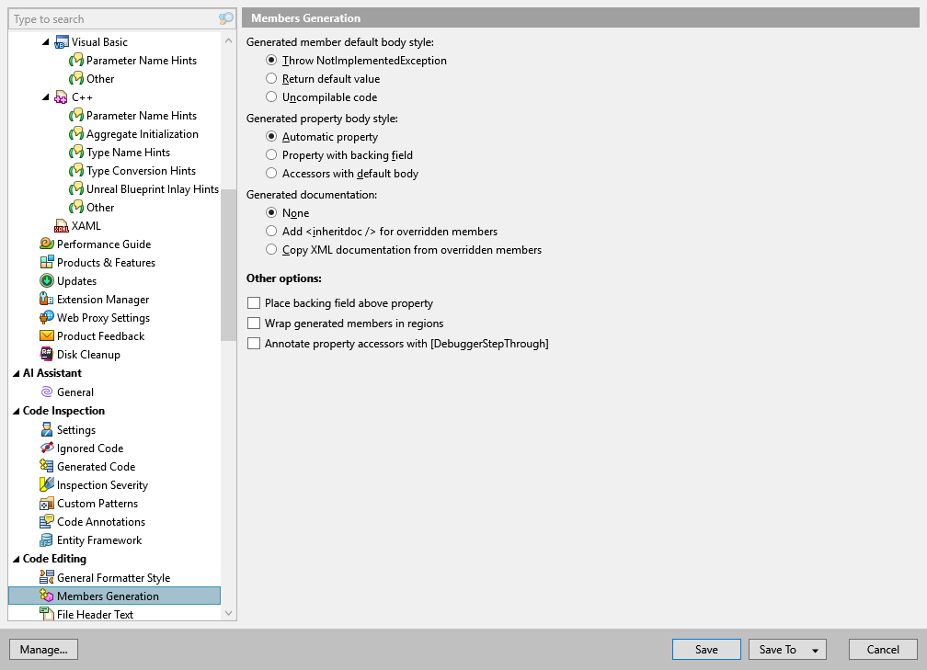Click the search magnifier icon

click(x=226, y=19)
